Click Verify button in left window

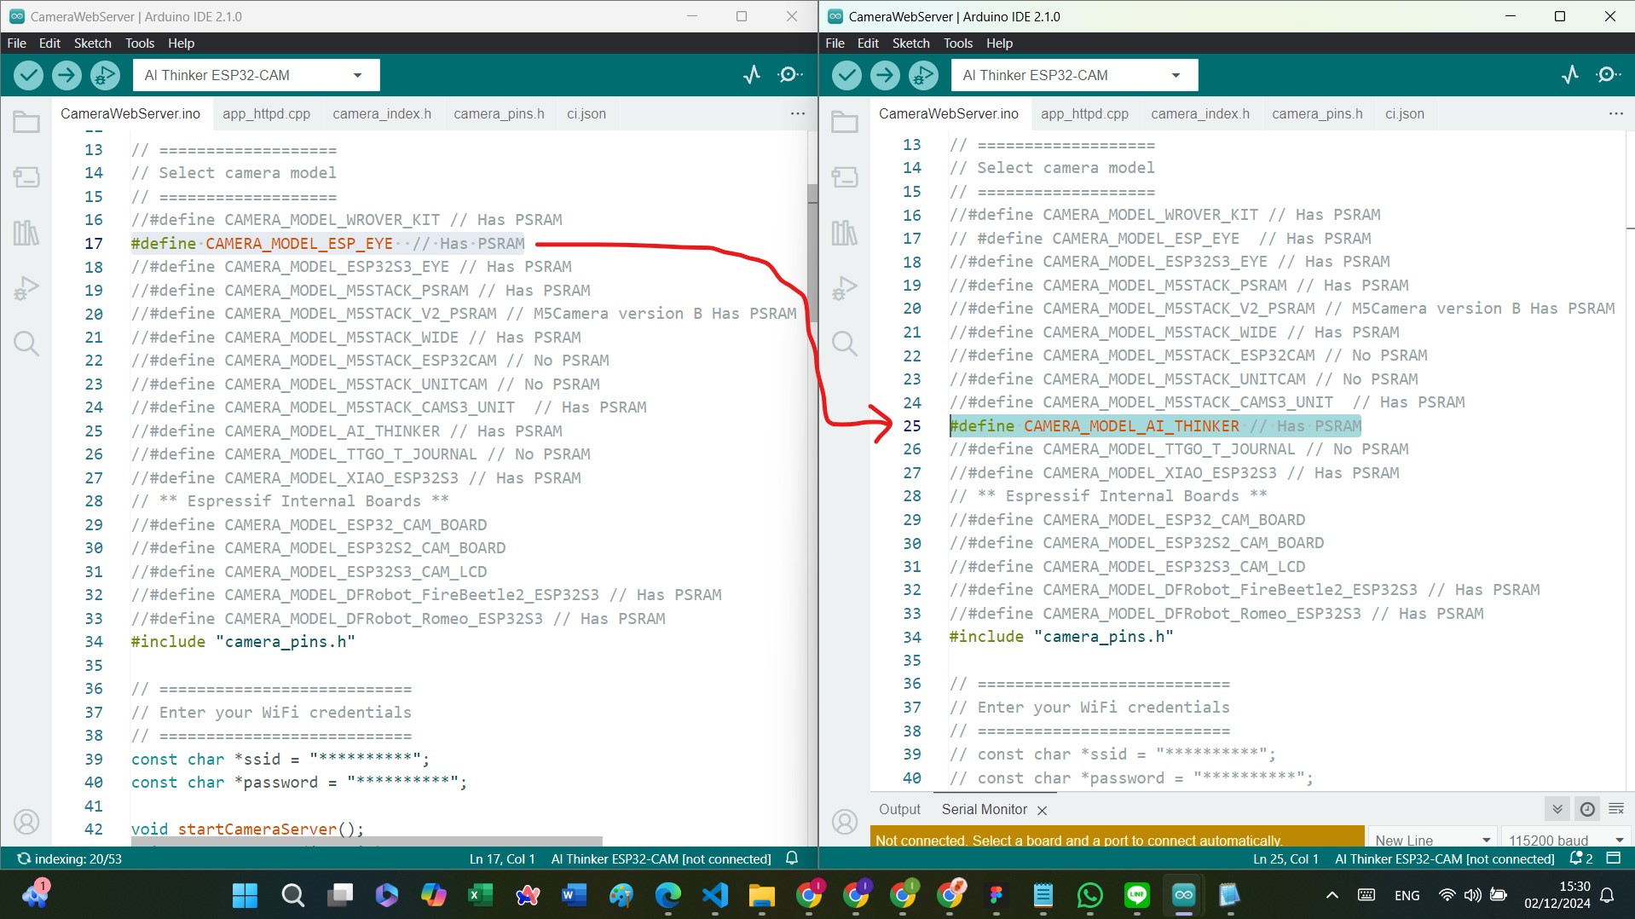(x=28, y=75)
